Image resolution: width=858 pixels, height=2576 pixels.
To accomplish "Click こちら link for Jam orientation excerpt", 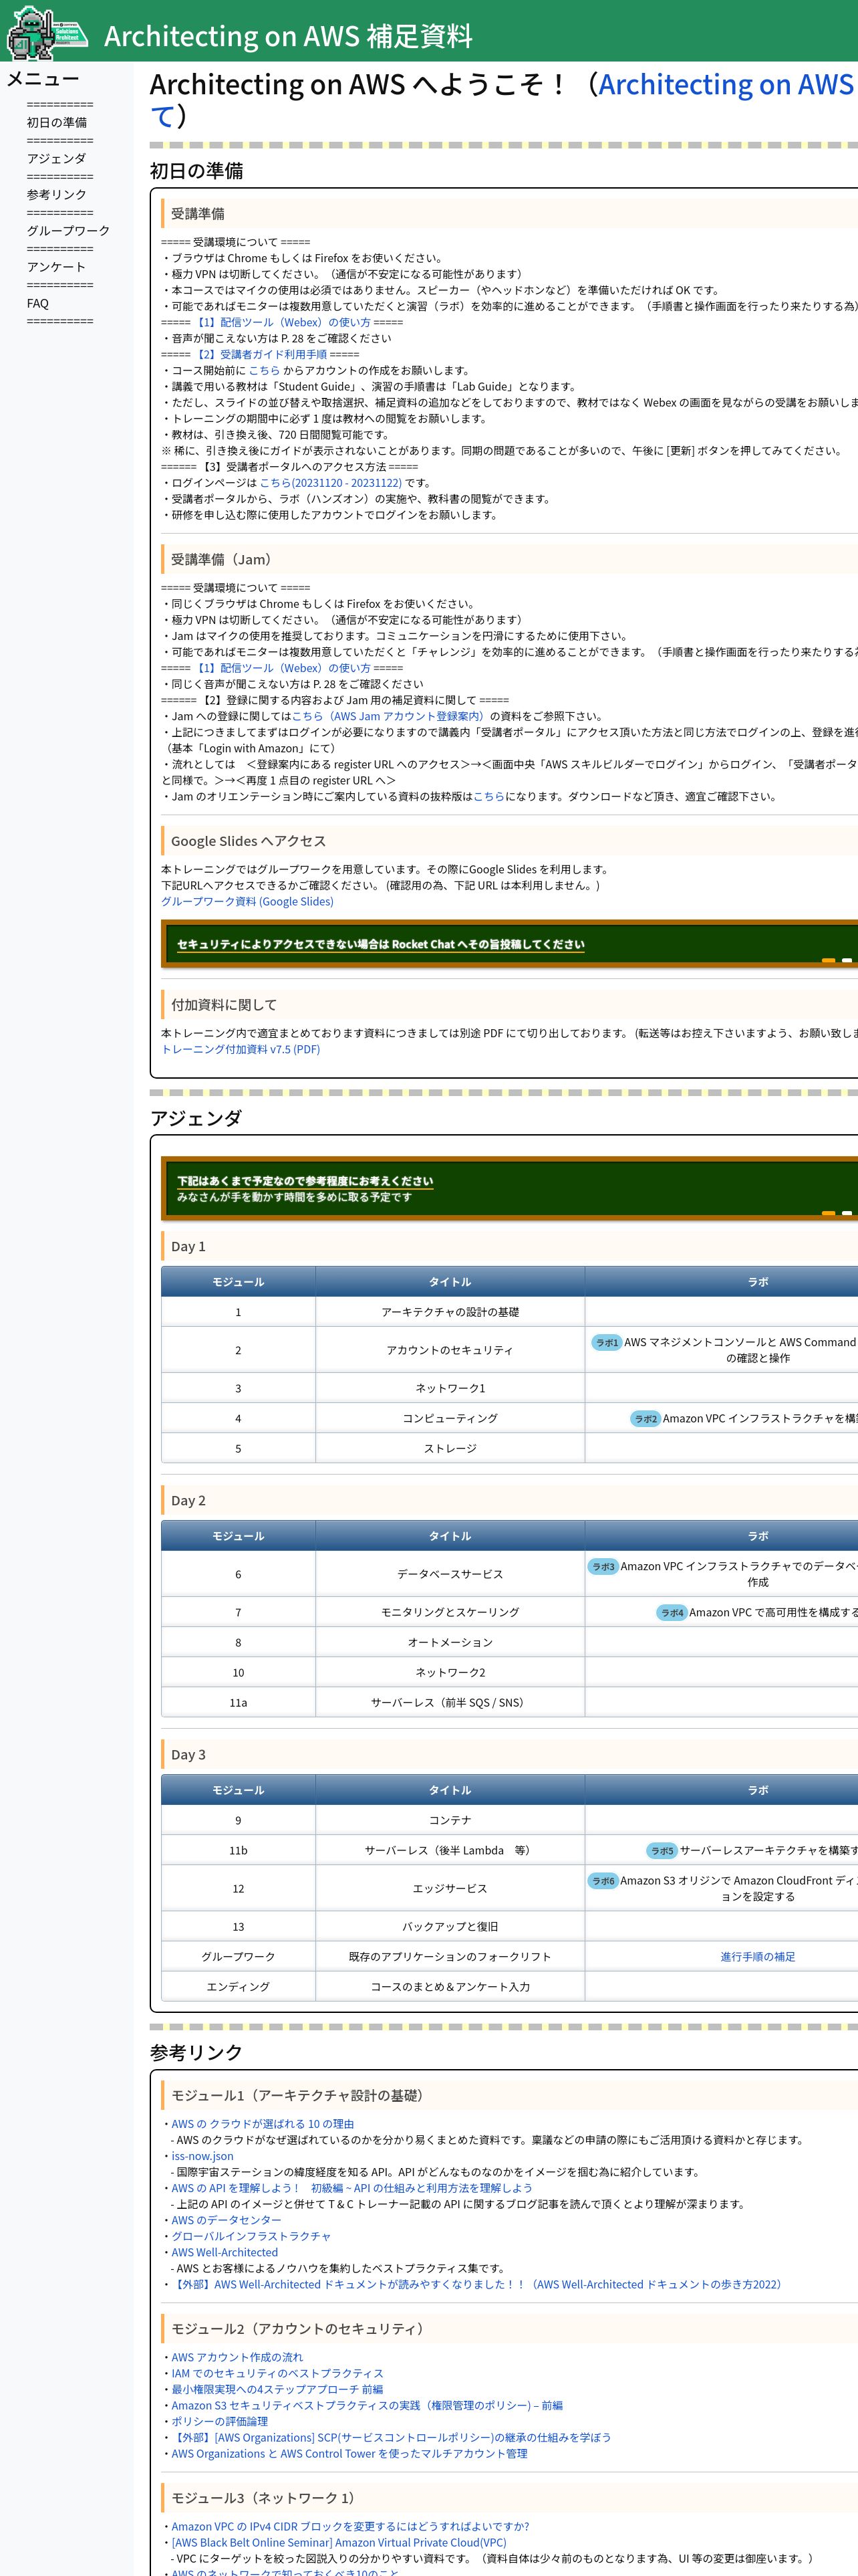I will pos(489,796).
